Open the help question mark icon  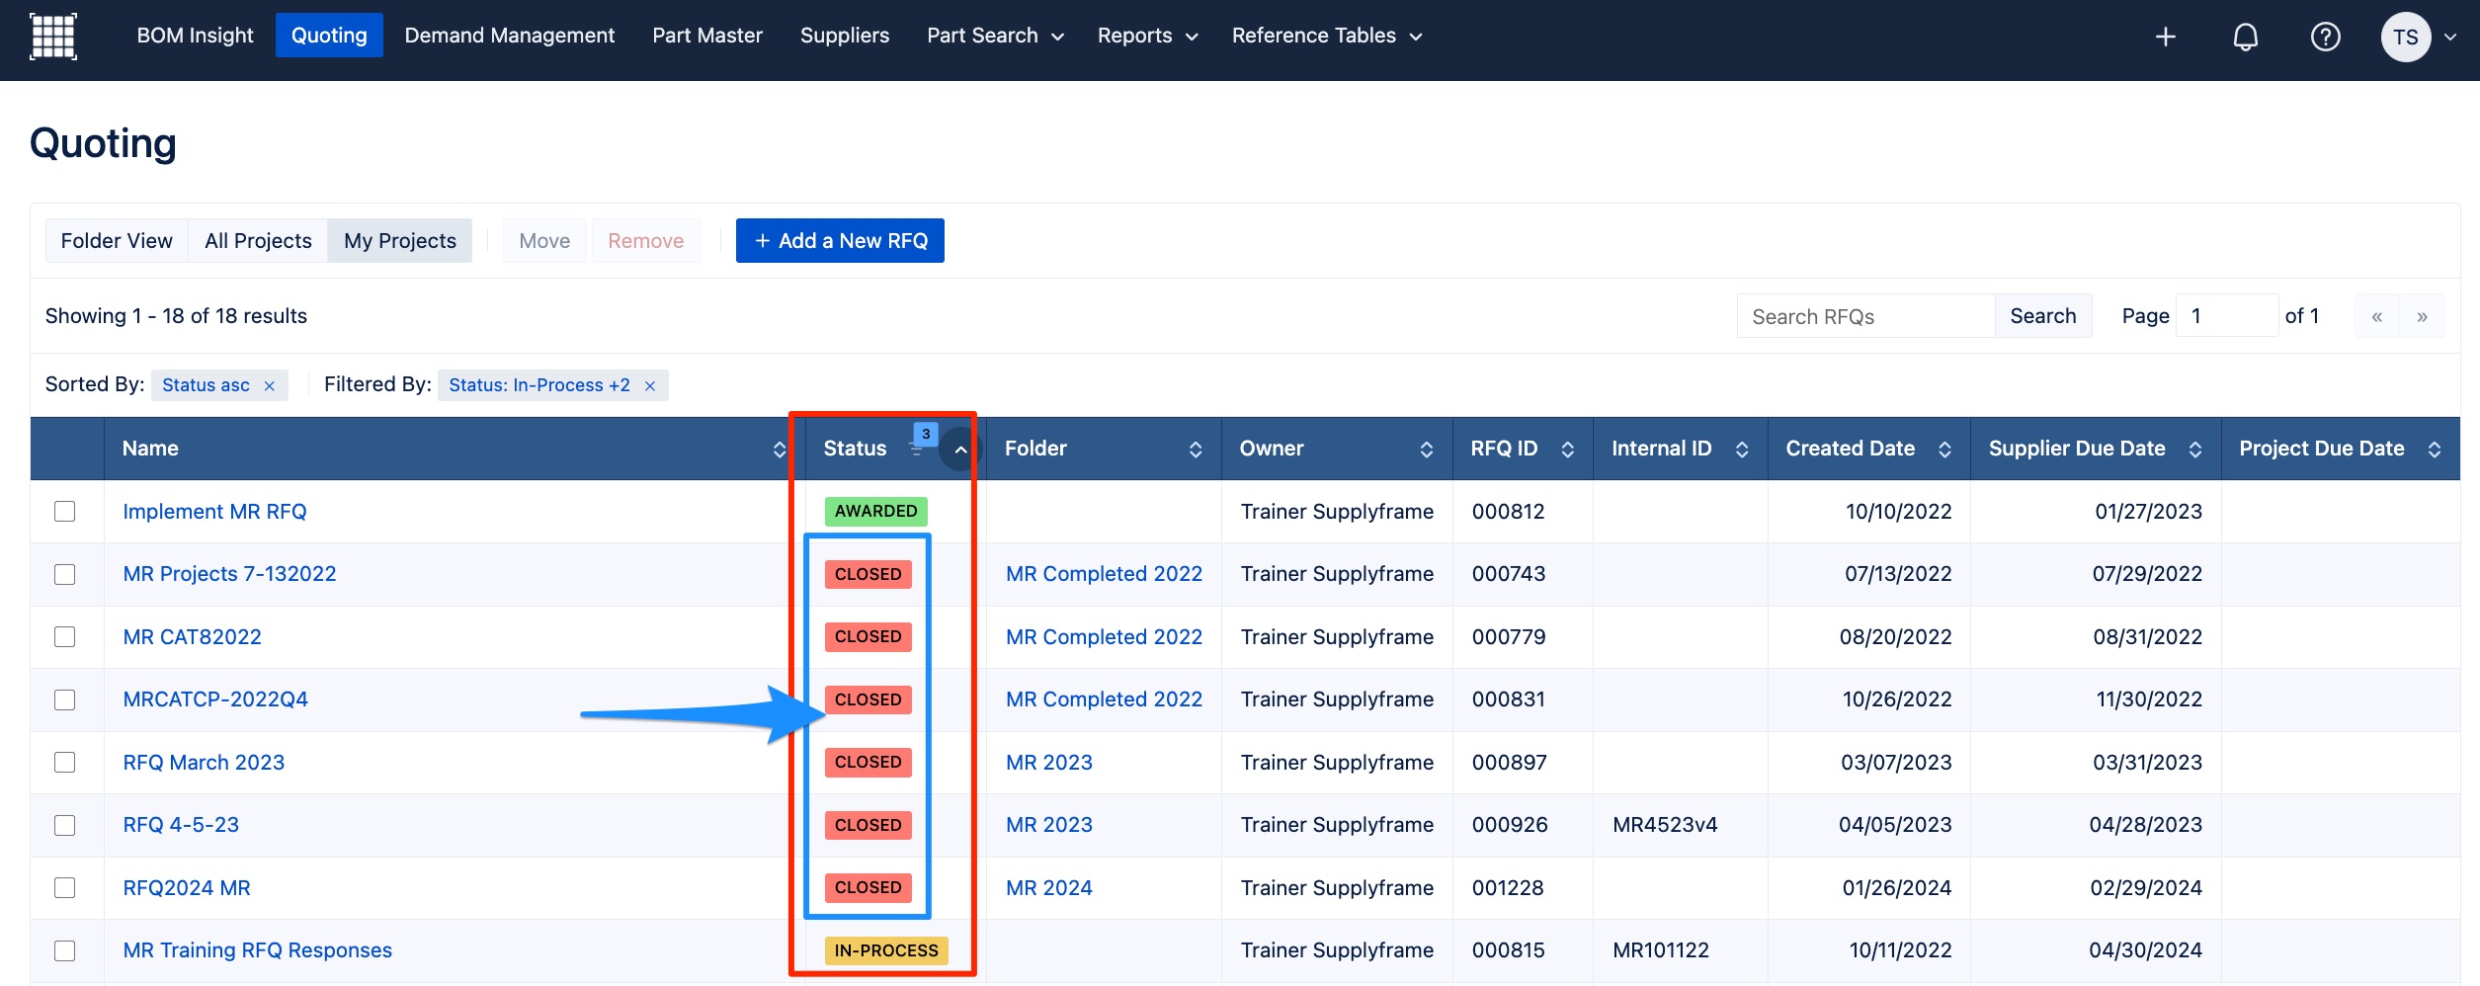[2325, 37]
